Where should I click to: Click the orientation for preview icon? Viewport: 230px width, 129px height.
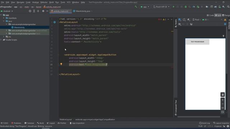pos(184,20)
